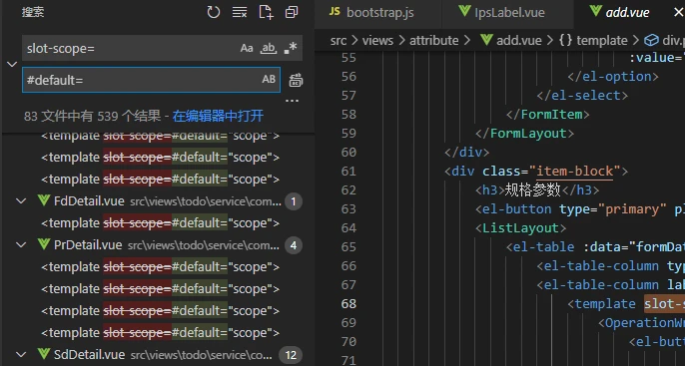The height and width of the screenshot is (366, 685).
Task: Click the 搜索 panel title
Action: [33, 12]
